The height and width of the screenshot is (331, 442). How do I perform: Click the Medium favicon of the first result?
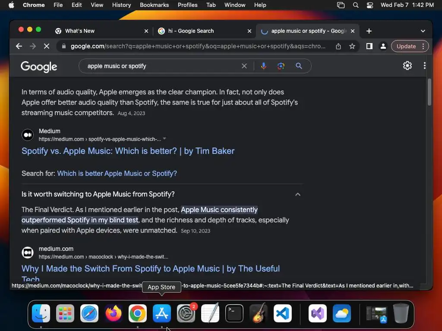[x=28, y=135]
